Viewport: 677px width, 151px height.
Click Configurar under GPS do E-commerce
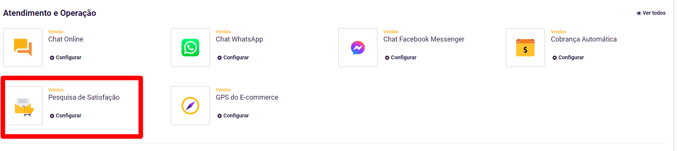click(233, 116)
